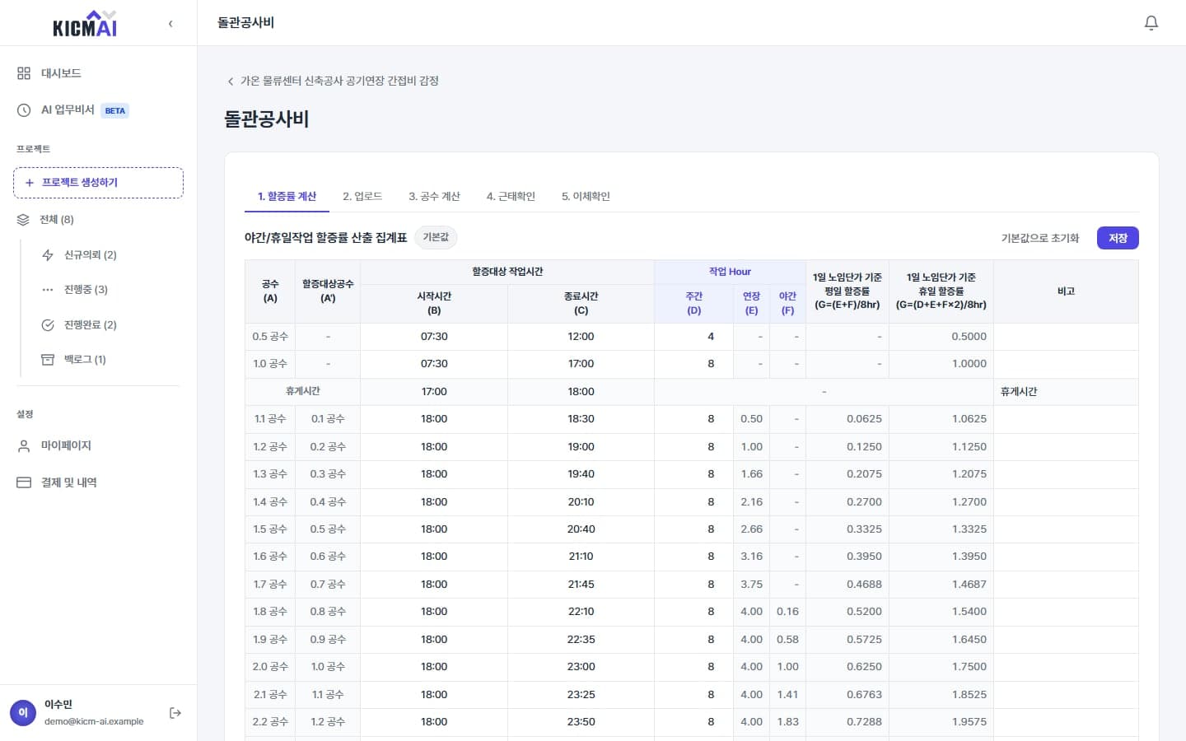Create a new project with 프로젝트 생성하기

coord(98,183)
